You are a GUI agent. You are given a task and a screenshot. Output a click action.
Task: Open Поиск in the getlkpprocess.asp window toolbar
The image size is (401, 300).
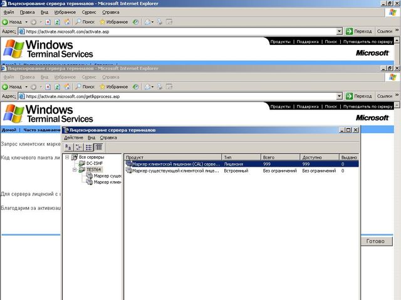(85, 87)
